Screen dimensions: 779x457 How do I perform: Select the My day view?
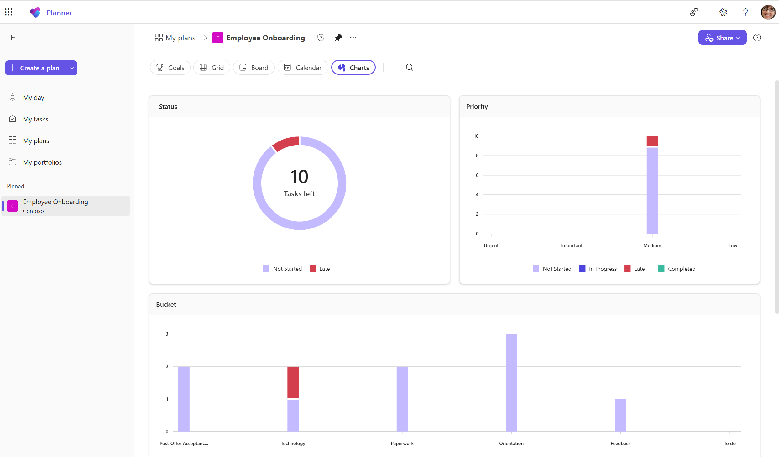coord(34,97)
